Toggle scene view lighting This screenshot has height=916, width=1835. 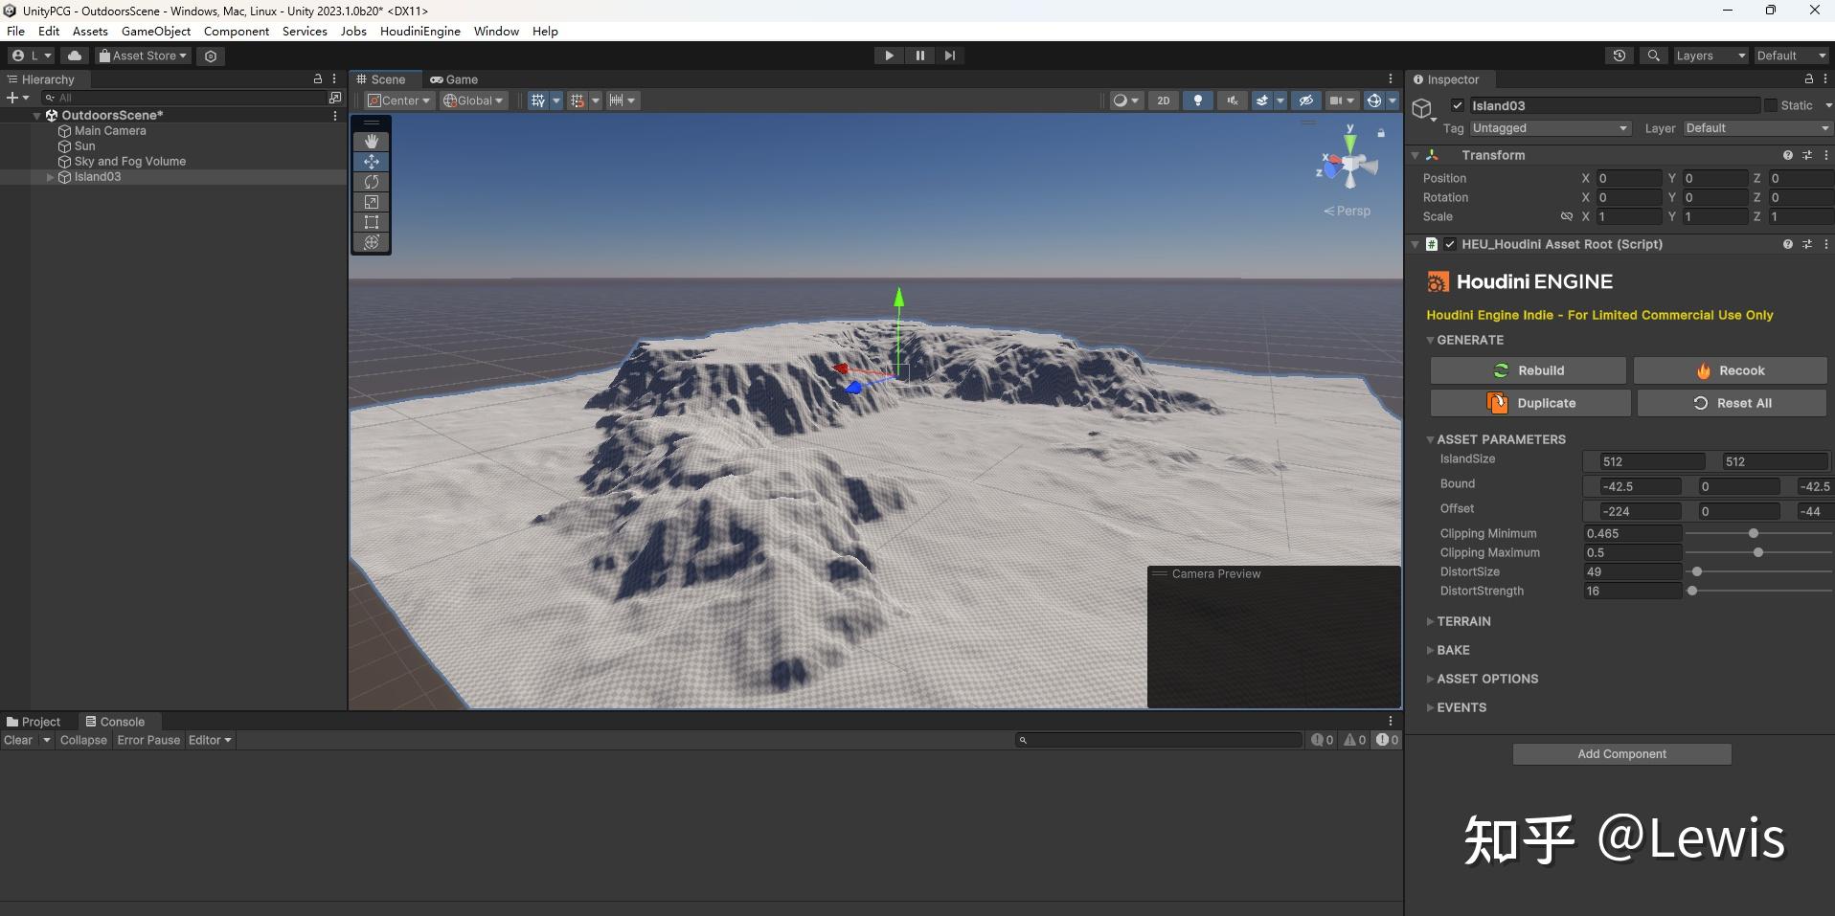click(x=1197, y=100)
